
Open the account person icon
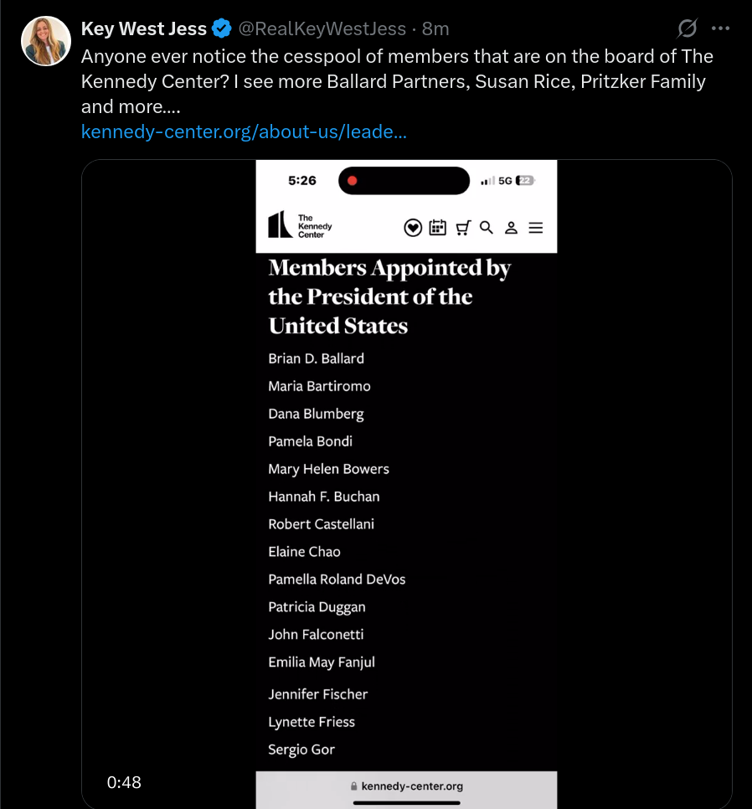click(x=511, y=228)
